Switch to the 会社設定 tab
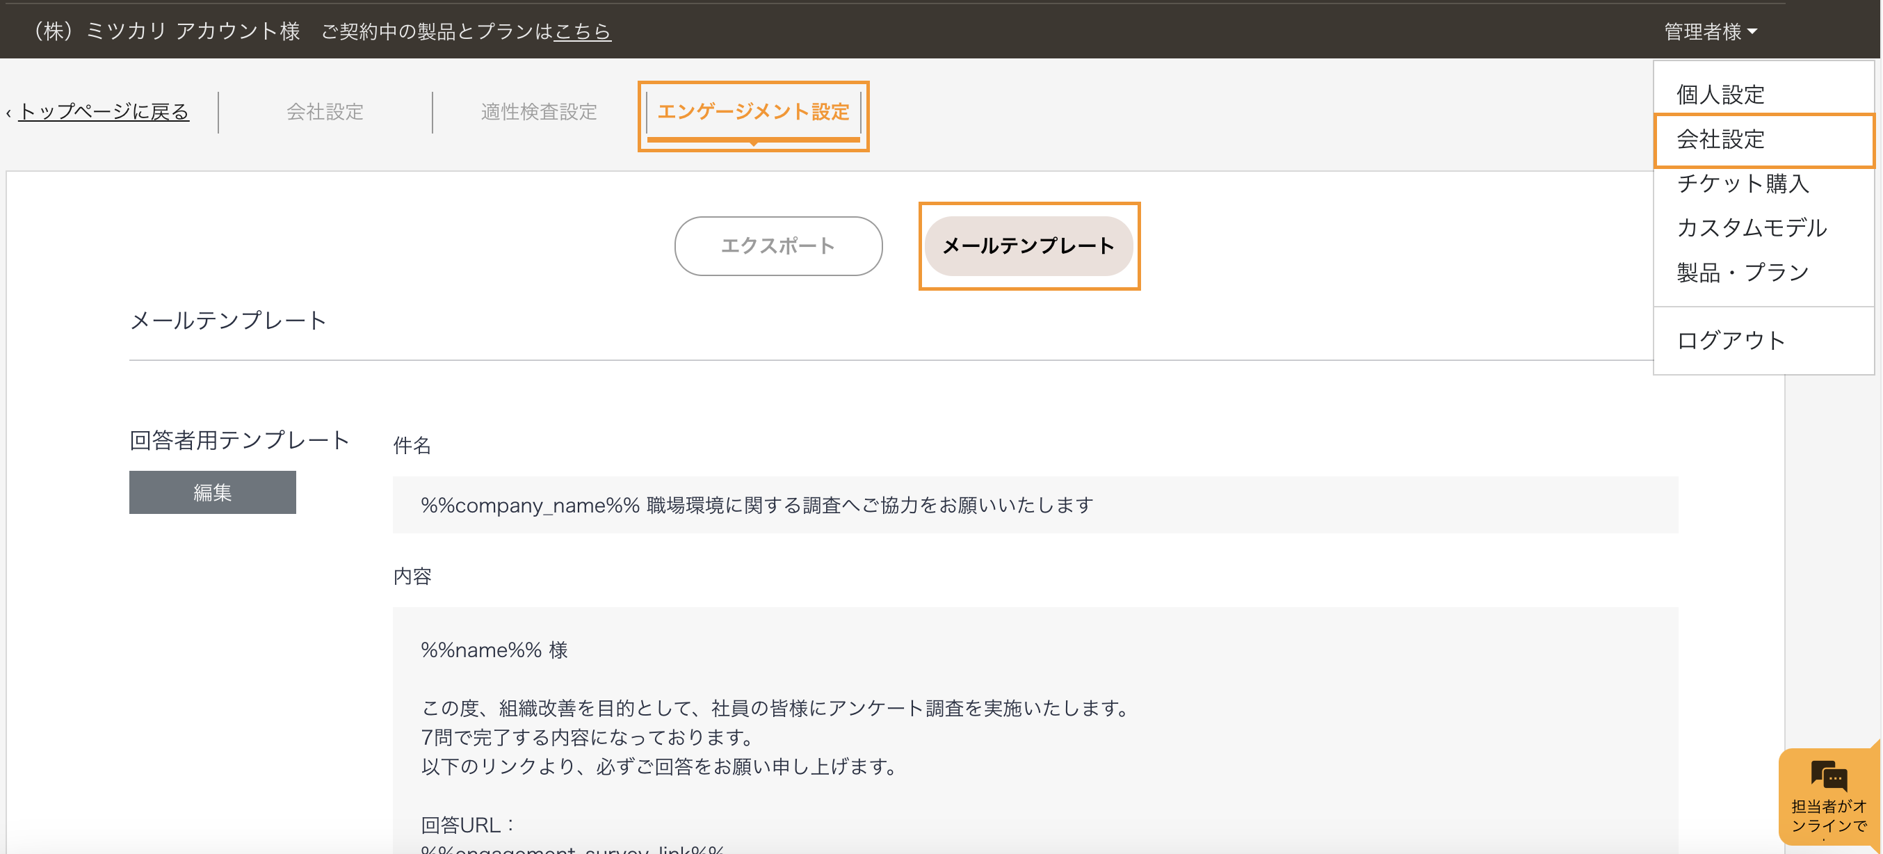 point(325,112)
